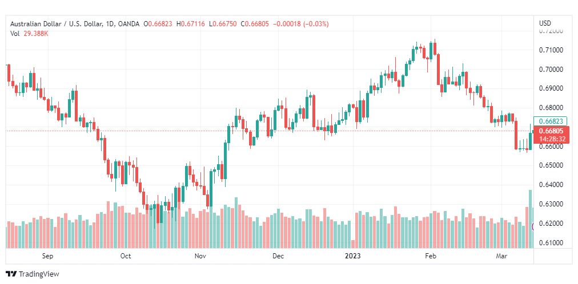578x284 pixels.
Task: Select the Vol 29.388K indicator label
Action: click(29, 34)
